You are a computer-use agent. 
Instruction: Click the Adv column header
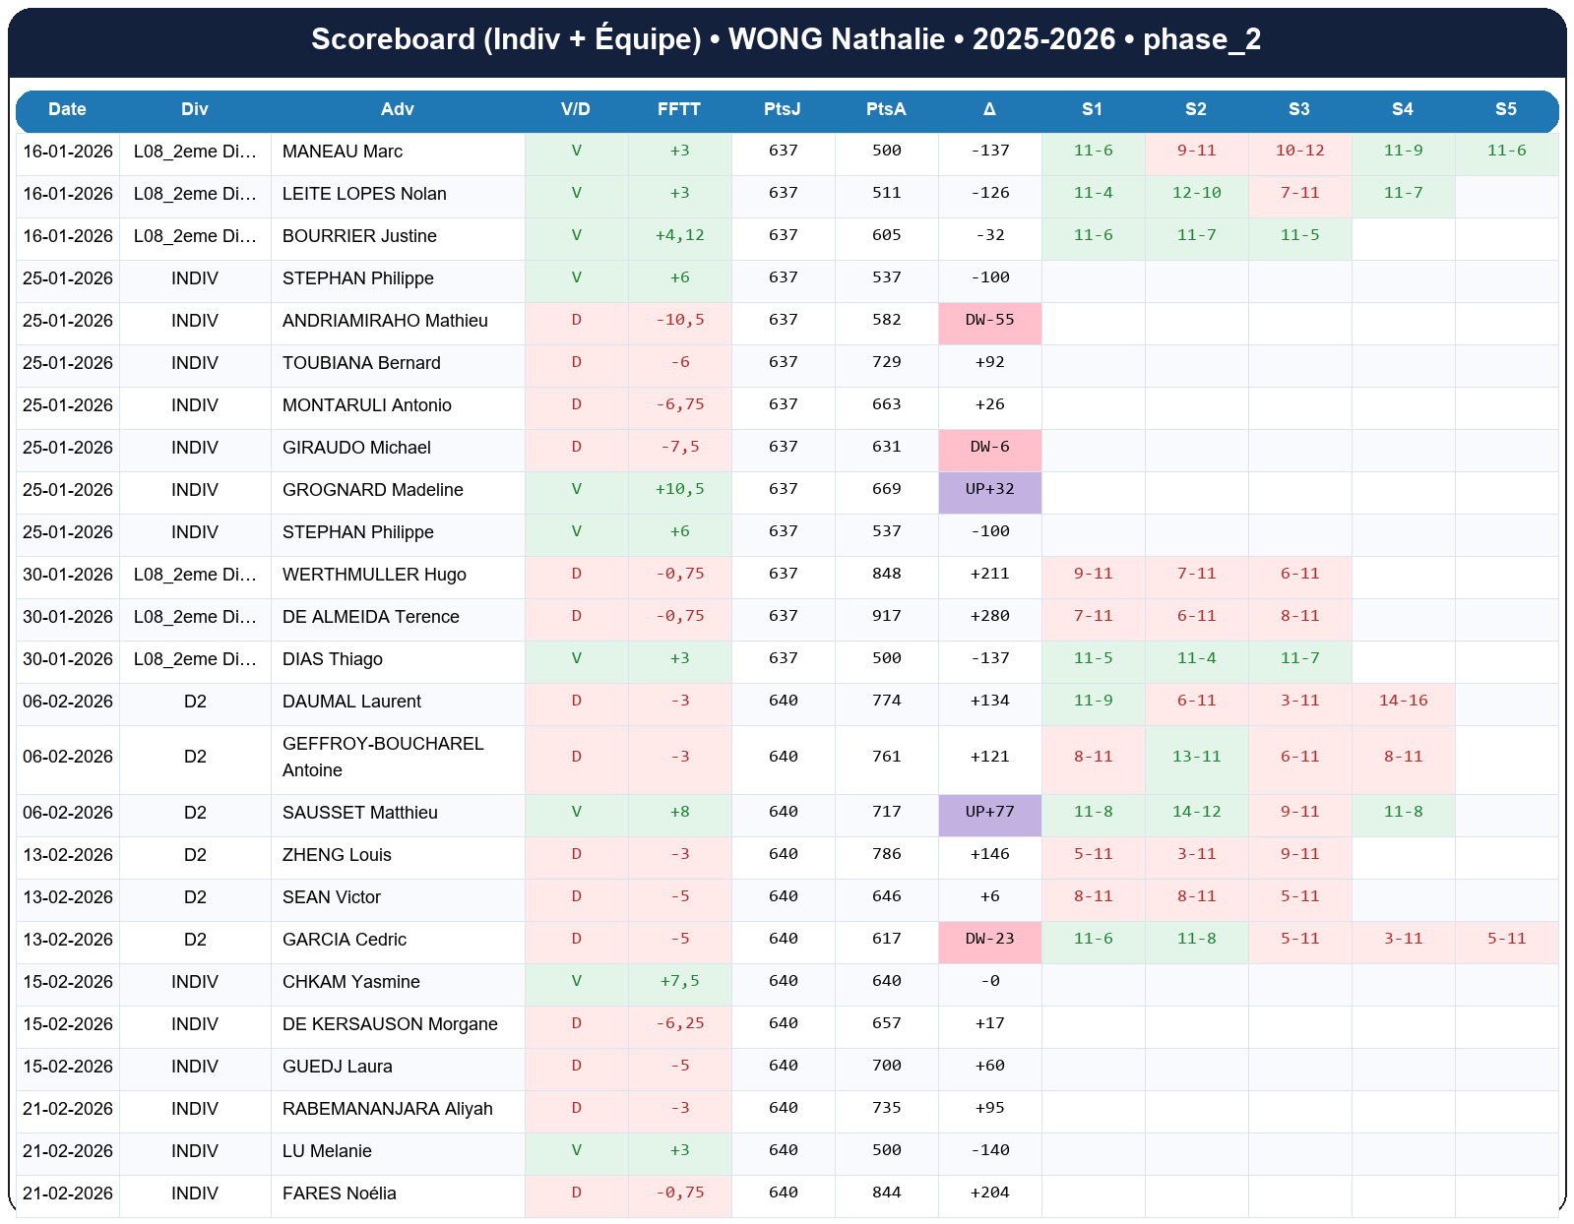click(x=397, y=109)
